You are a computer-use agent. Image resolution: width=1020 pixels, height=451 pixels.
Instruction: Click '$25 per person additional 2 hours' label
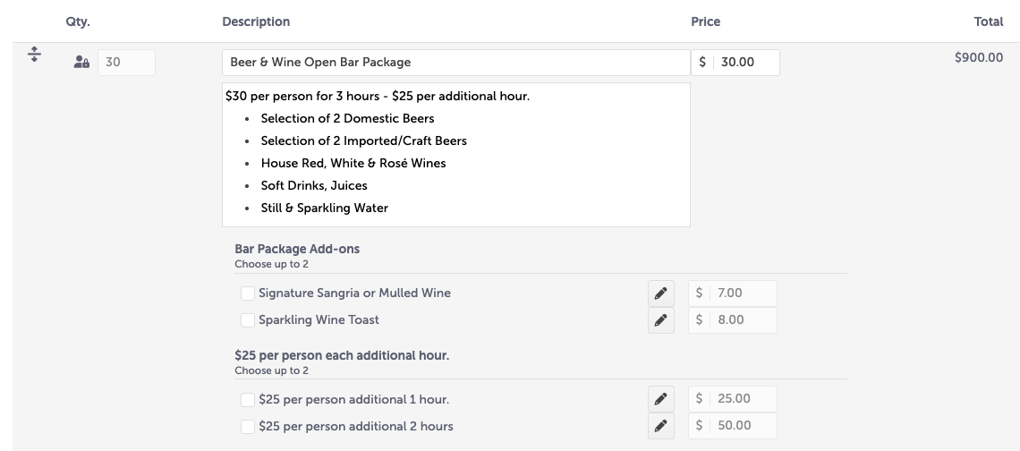coord(356,426)
